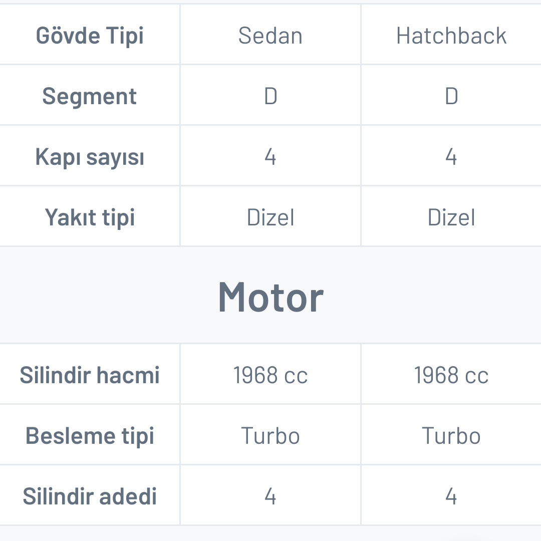The height and width of the screenshot is (541, 541).
Task: Select Kapı sayısı value under Sedan
Action: [270, 157]
